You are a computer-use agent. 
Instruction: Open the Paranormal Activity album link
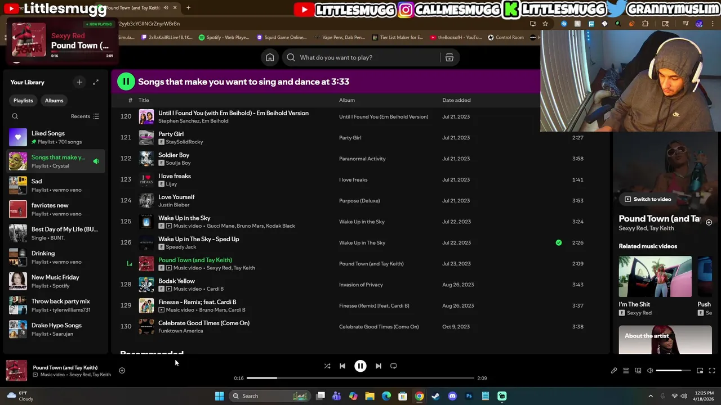(x=362, y=159)
